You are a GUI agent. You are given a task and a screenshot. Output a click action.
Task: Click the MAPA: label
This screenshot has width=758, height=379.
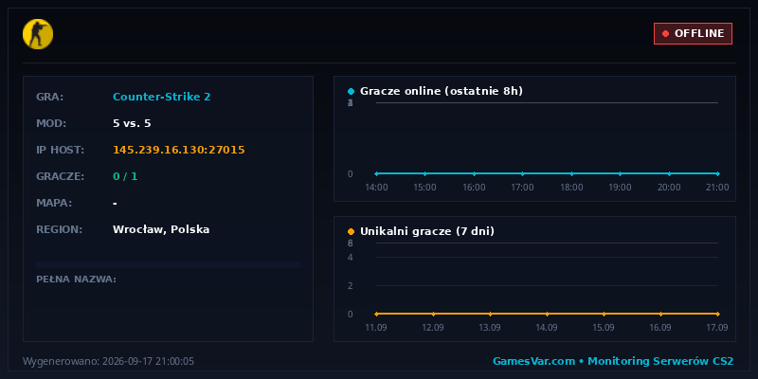click(54, 203)
